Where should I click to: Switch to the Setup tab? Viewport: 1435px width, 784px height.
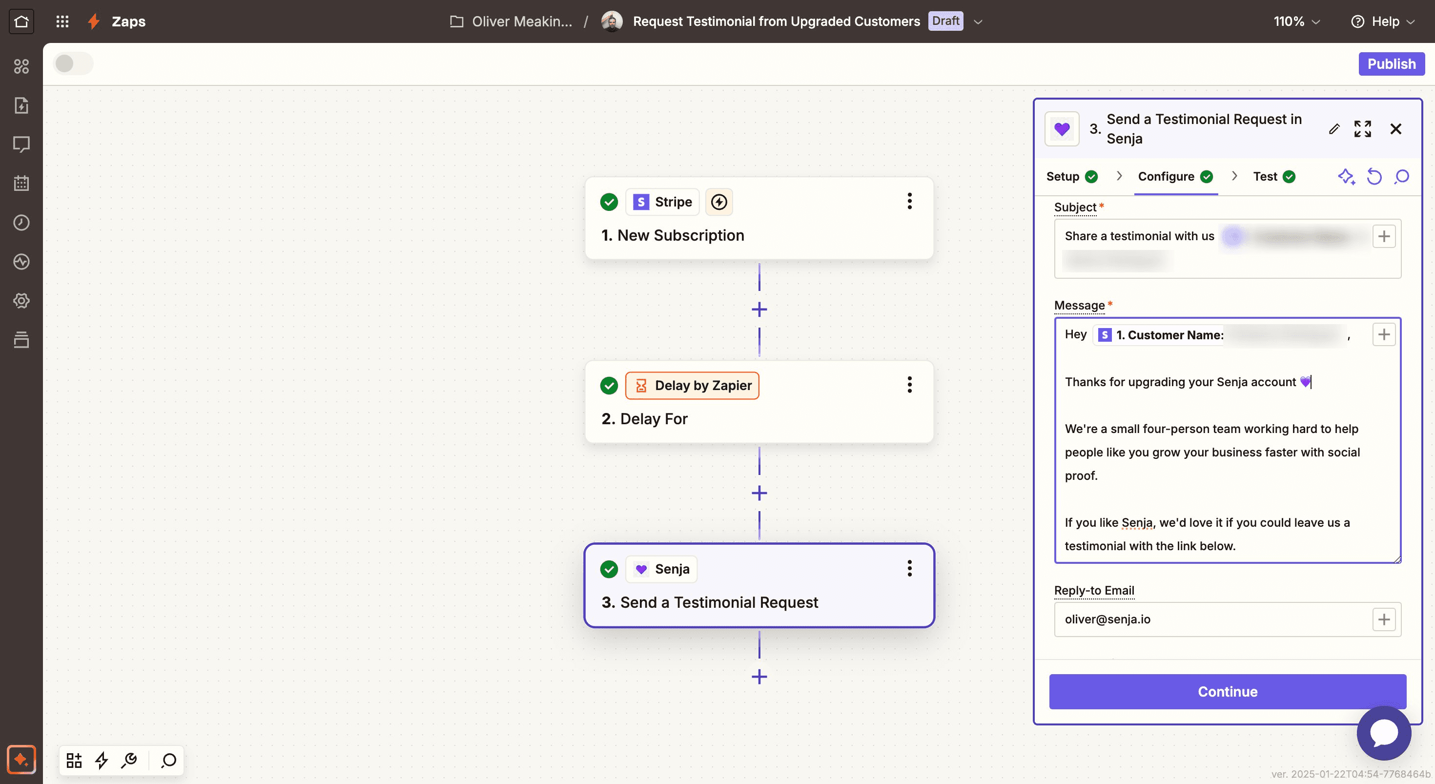(1072, 177)
